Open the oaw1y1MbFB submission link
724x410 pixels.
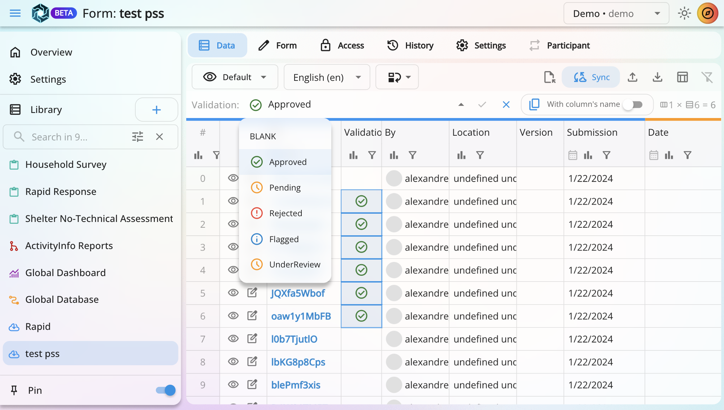pos(301,316)
